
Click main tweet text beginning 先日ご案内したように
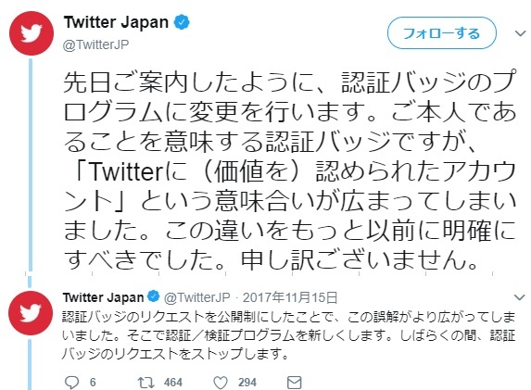pos(289,170)
